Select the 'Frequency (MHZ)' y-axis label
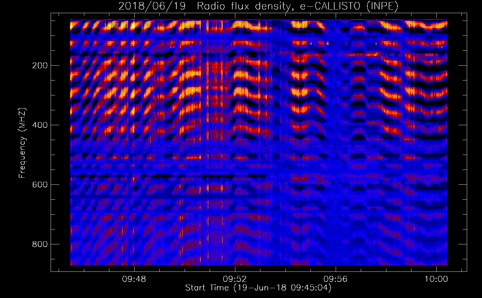The width and height of the screenshot is (482, 298). [x=22, y=143]
